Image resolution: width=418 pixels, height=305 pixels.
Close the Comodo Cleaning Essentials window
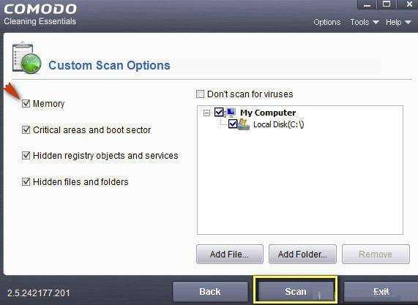[x=408, y=4]
